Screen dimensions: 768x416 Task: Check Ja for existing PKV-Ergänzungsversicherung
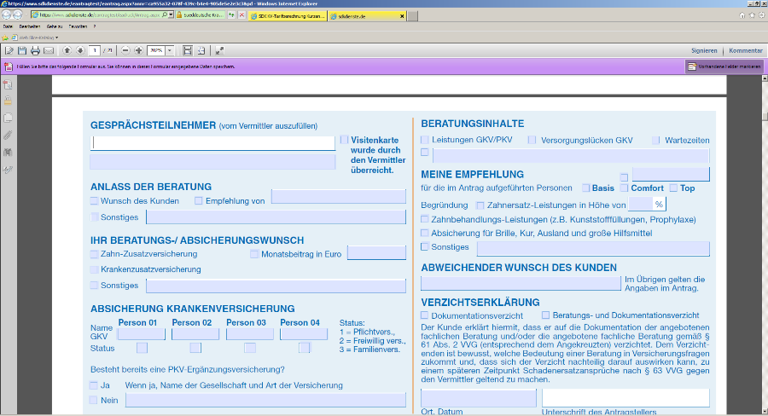tap(94, 385)
